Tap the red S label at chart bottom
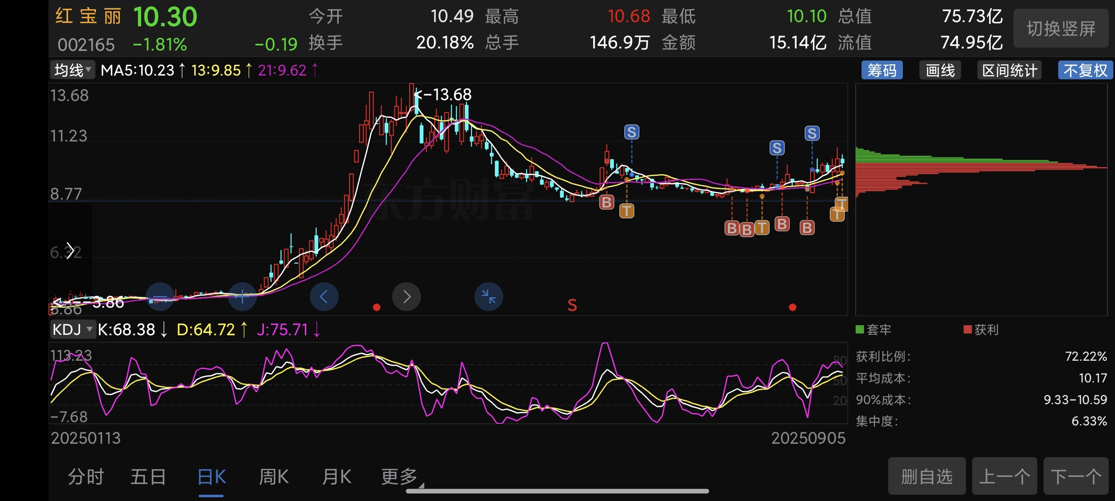The width and height of the screenshot is (1115, 501). click(x=572, y=306)
